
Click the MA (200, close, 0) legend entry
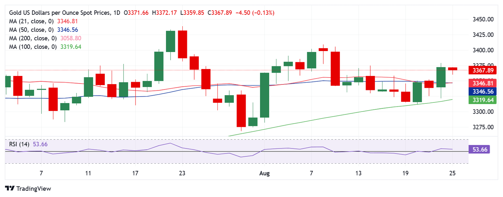33,38
